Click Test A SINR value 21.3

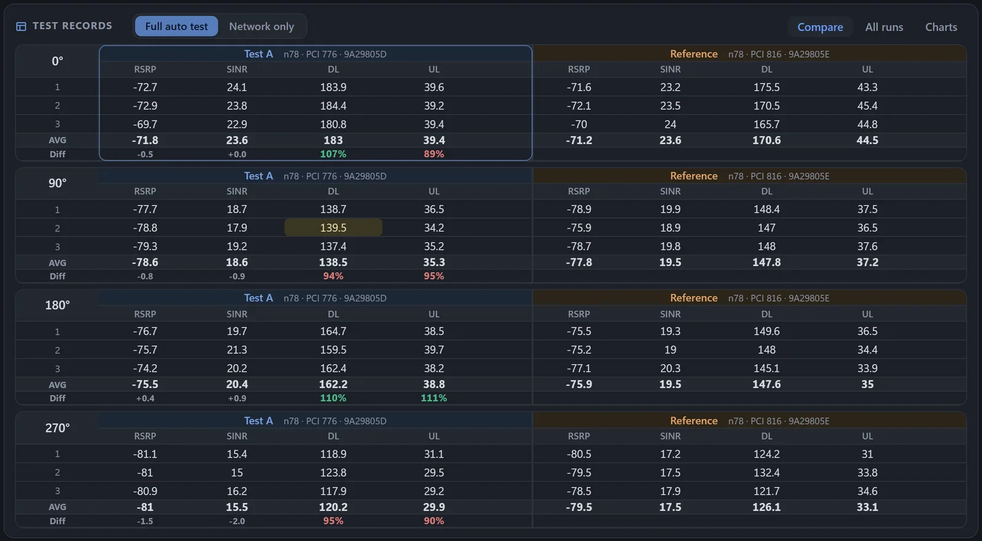tap(237, 350)
